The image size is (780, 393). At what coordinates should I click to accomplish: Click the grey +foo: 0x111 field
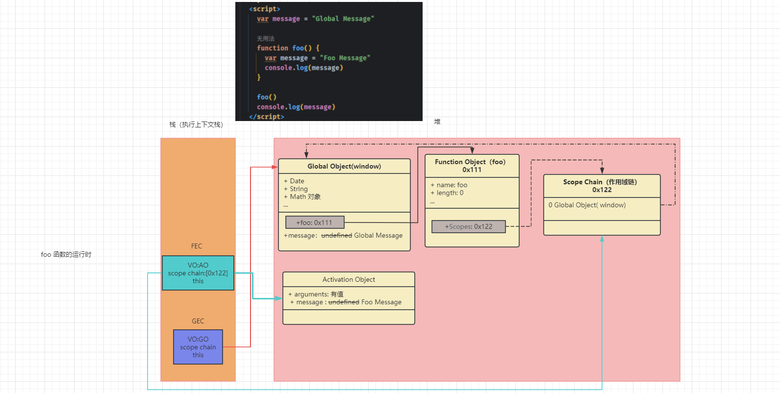tap(314, 222)
